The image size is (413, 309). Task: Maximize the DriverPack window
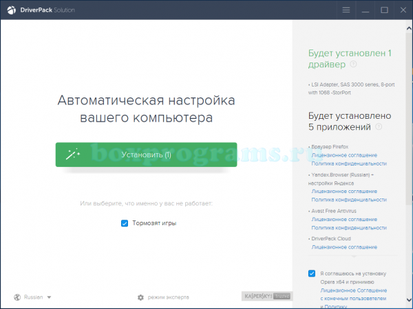click(384, 10)
